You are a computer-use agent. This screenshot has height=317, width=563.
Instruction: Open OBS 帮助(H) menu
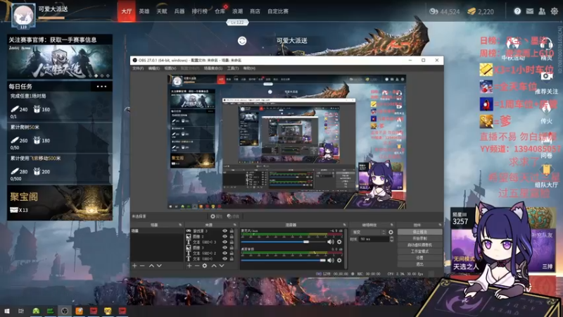pos(249,68)
